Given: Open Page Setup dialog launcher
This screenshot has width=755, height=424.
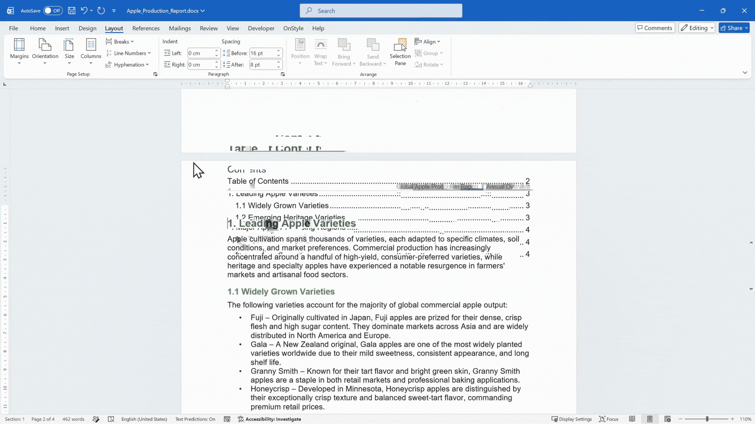Looking at the screenshot, I should (155, 74).
